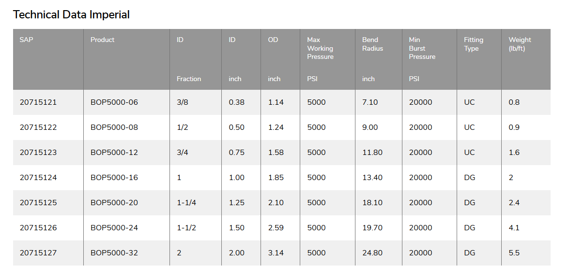
Task: Click the 0.50 inch ID value
Action: pyautogui.click(x=237, y=127)
